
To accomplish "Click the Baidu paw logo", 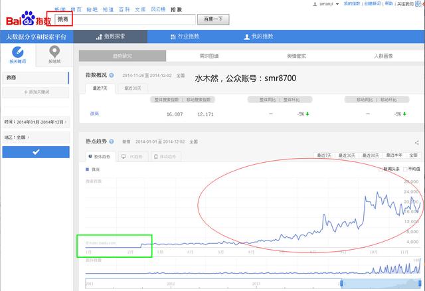I will (28, 18).
